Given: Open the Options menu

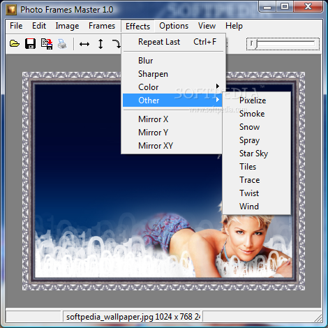Looking at the screenshot, I should point(174,26).
